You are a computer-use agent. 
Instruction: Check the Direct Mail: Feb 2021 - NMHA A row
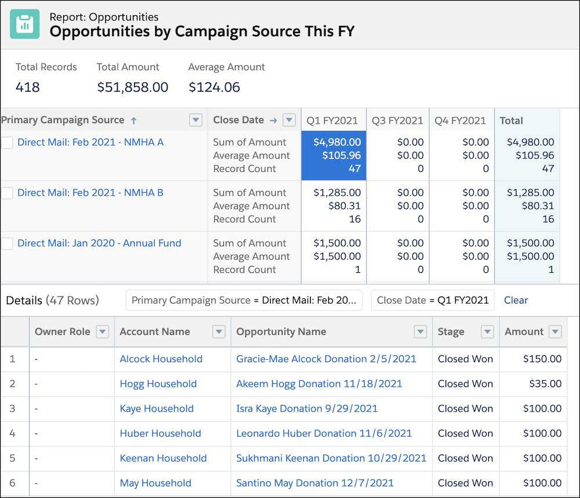(8, 141)
